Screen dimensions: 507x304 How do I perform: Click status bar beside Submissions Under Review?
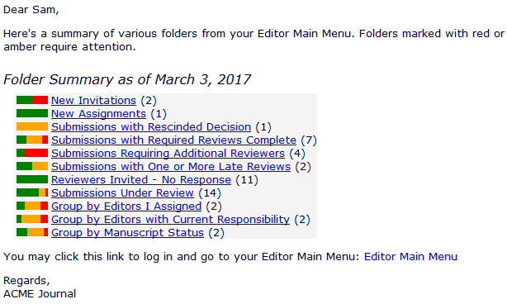tap(32, 192)
